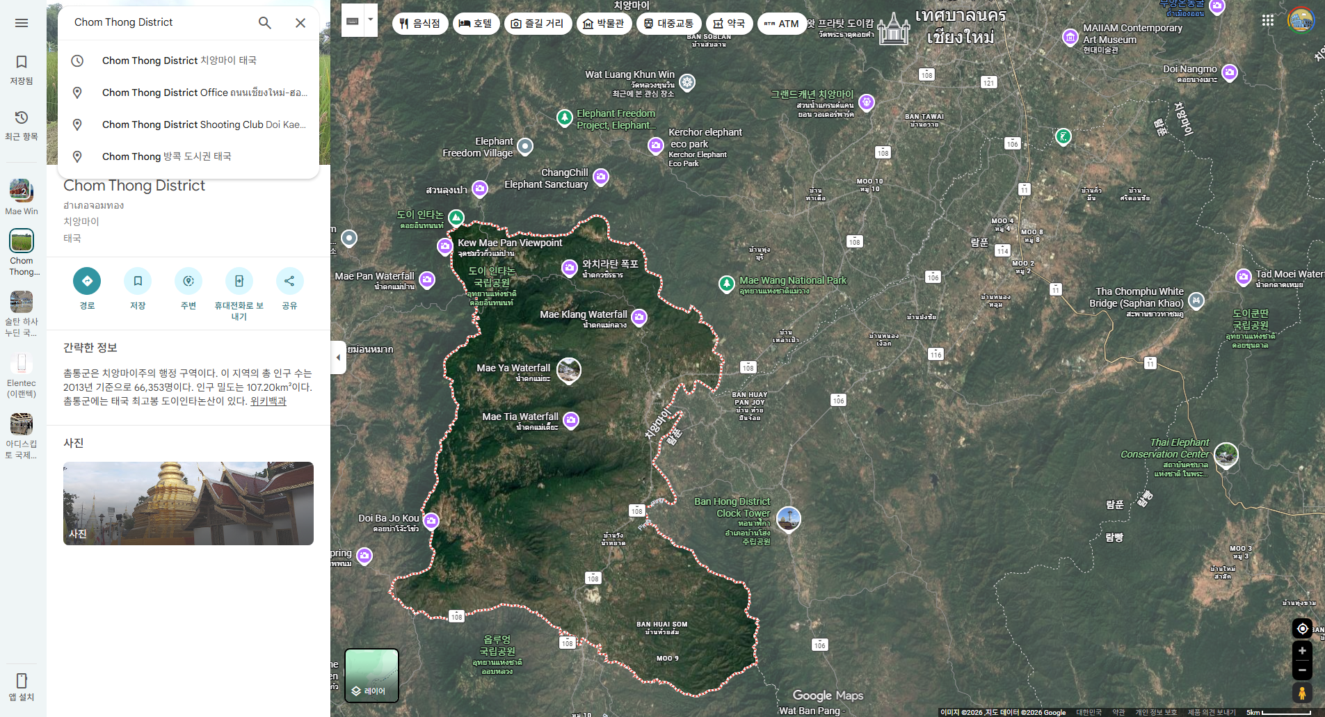
Task: Click the 개인 정보 보호 privacy link
Action: click(x=1156, y=712)
